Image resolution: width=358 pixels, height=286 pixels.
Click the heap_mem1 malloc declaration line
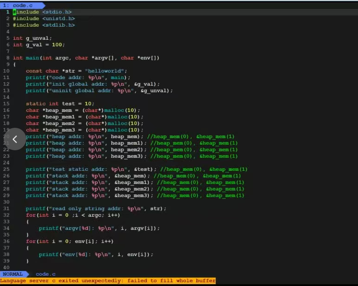point(85,117)
